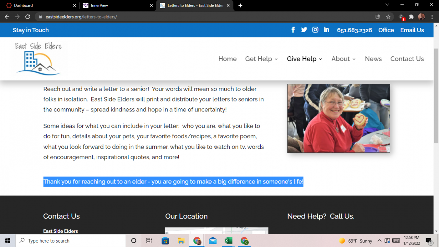Open the Chrome profile avatar
This screenshot has width=439, height=247.
click(x=422, y=16)
